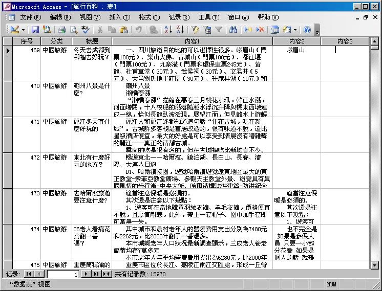Screen dimensions: 382x291
Task: Click the Copy icon in the toolbar
Action: click(112, 30)
